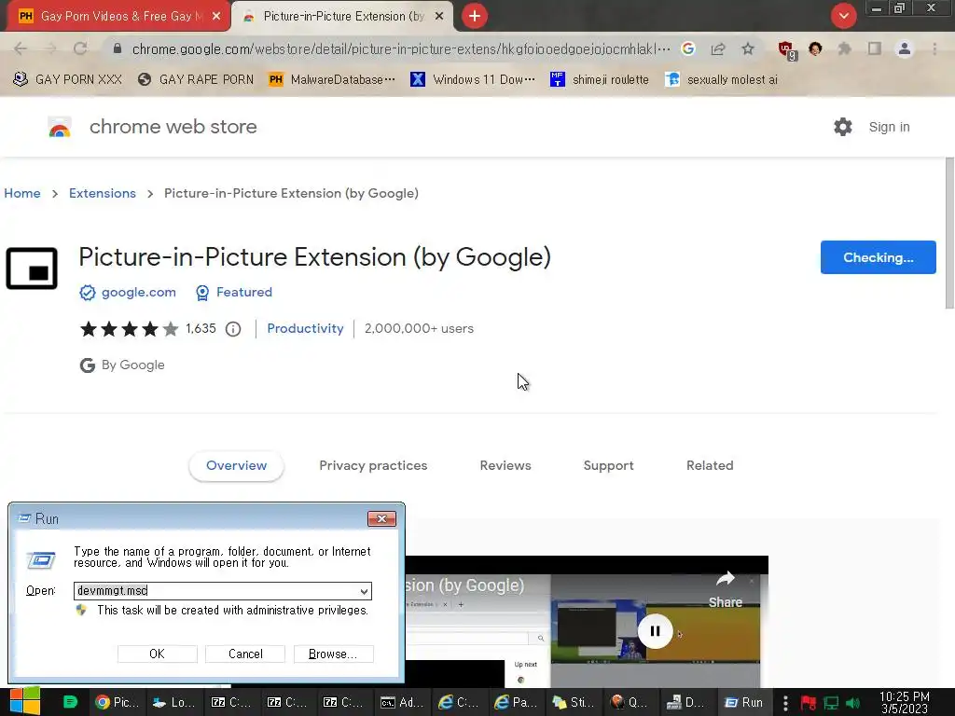The width and height of the screenshot is (955, 716).
Task: Open the shimeji roulette bookmark
Action: click(x=600, y=80)
